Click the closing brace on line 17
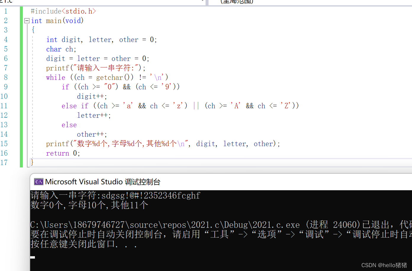Viewport: 412px width, 271px height. 32,162
